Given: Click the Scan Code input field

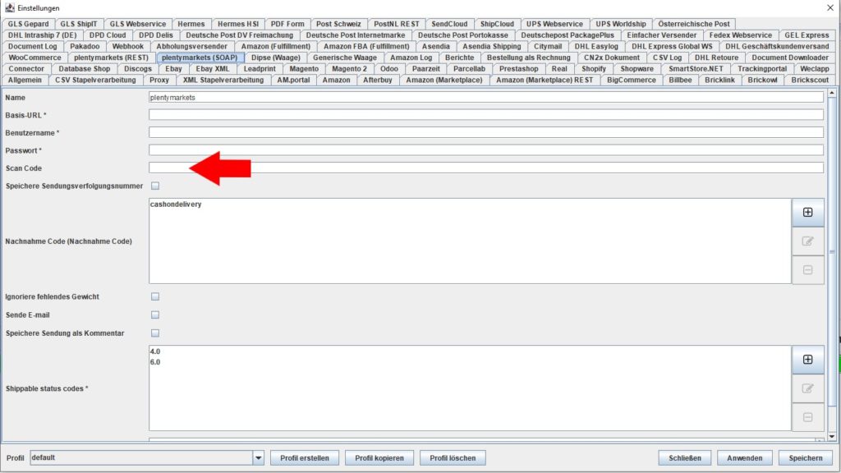Looking at the screenshot, I should point(486,168).
